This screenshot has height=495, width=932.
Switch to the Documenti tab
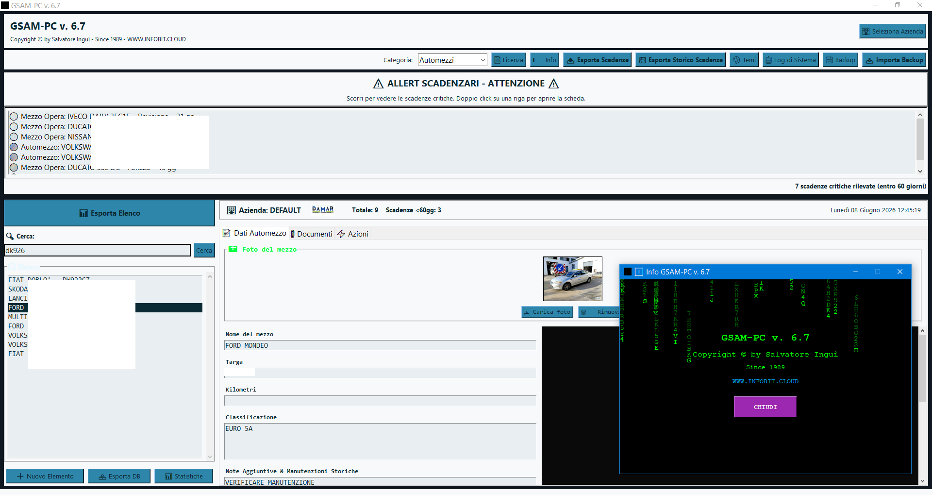311,234
